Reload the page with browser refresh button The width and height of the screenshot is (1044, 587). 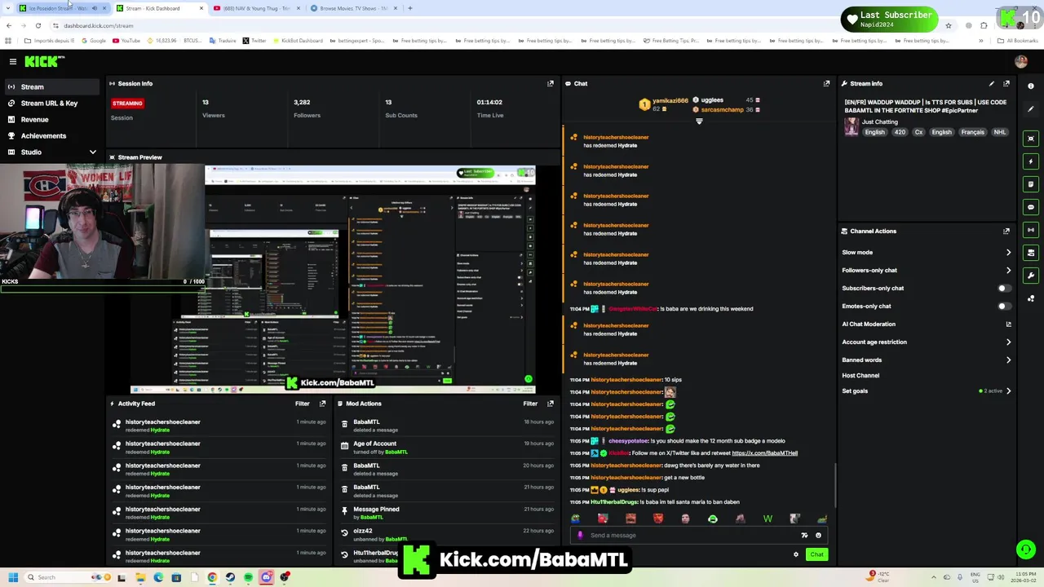click(x=38, y=25)
